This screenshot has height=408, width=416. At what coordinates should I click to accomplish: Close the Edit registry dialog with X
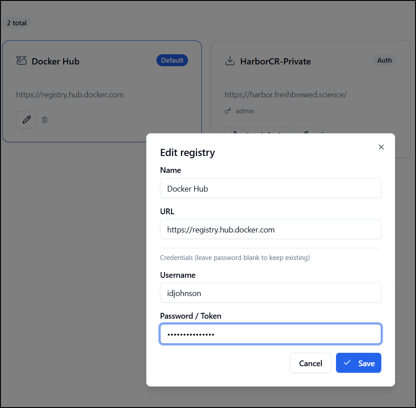tap(381, 147)
